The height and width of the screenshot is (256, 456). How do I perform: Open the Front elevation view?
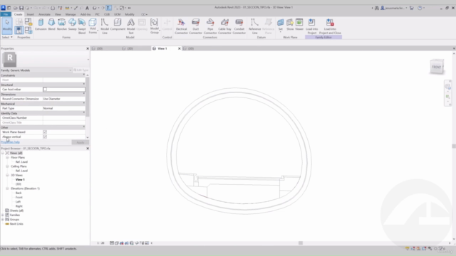pos(19,197)
